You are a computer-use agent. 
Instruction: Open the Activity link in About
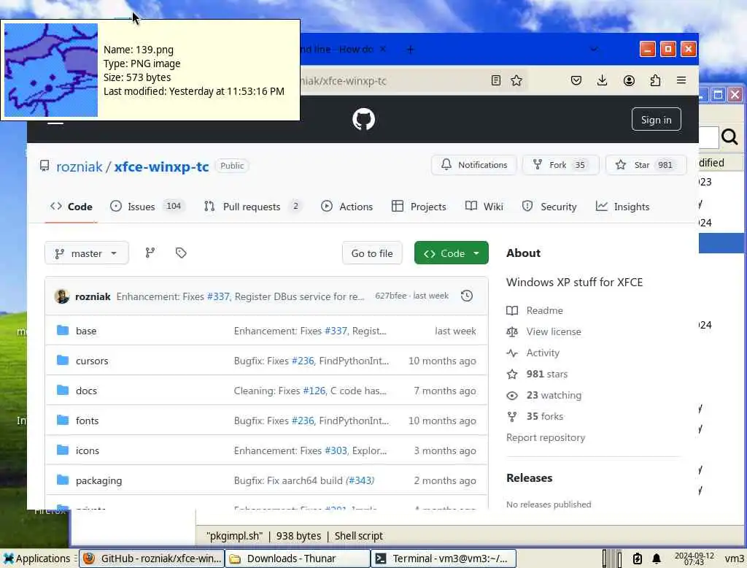[x=533, y=353]
